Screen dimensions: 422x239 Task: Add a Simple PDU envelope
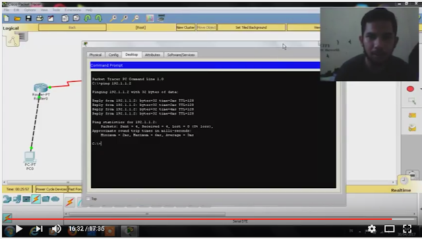tap(412, 115)
